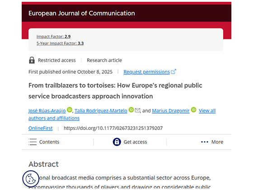Click the external link icon after Request permissions
The height and width of the screenshot is (190, 253).
click(173, 71)
